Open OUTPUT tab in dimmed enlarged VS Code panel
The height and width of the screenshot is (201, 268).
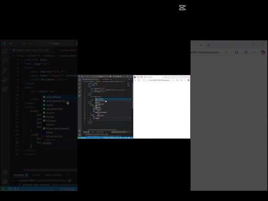[x=36, y=175]
